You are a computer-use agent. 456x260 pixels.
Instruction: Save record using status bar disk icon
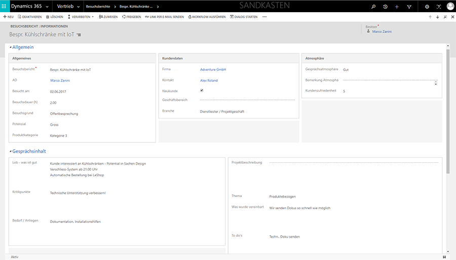[x=444, y=257]
